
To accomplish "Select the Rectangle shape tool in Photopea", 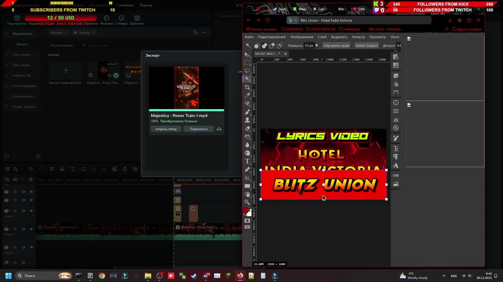I will (x=247, y=186).
